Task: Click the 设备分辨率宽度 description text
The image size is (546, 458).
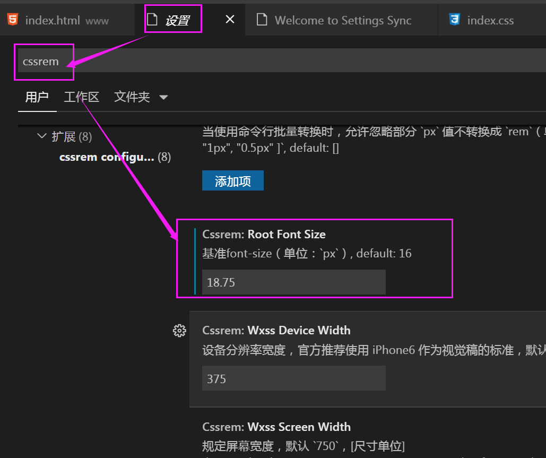Action: pos(374,350)
